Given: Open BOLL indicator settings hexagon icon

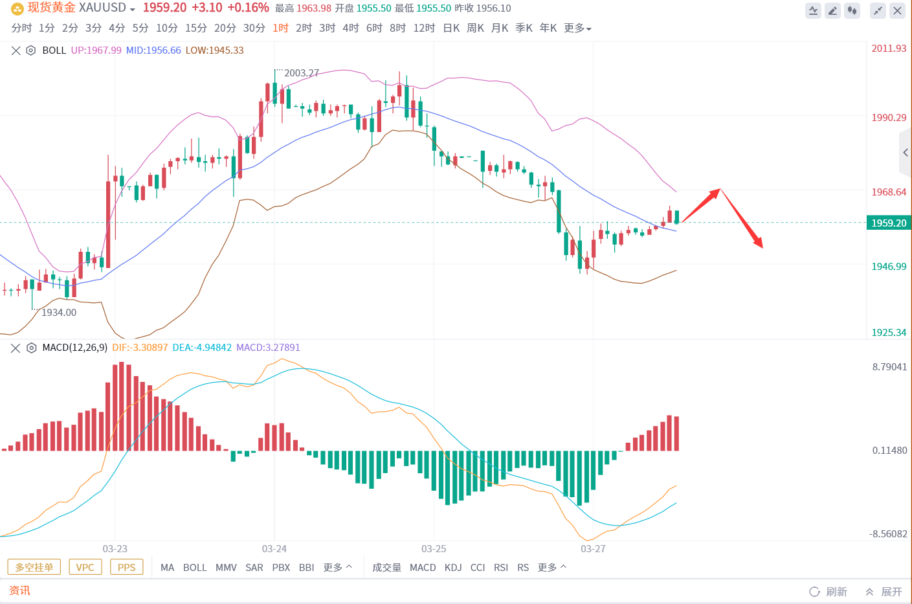Looking at the screenshot, I should coord(31,50).
